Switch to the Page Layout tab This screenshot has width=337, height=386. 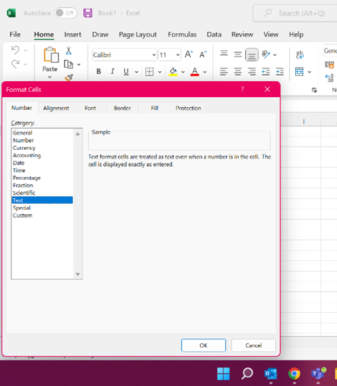[138, 35]
